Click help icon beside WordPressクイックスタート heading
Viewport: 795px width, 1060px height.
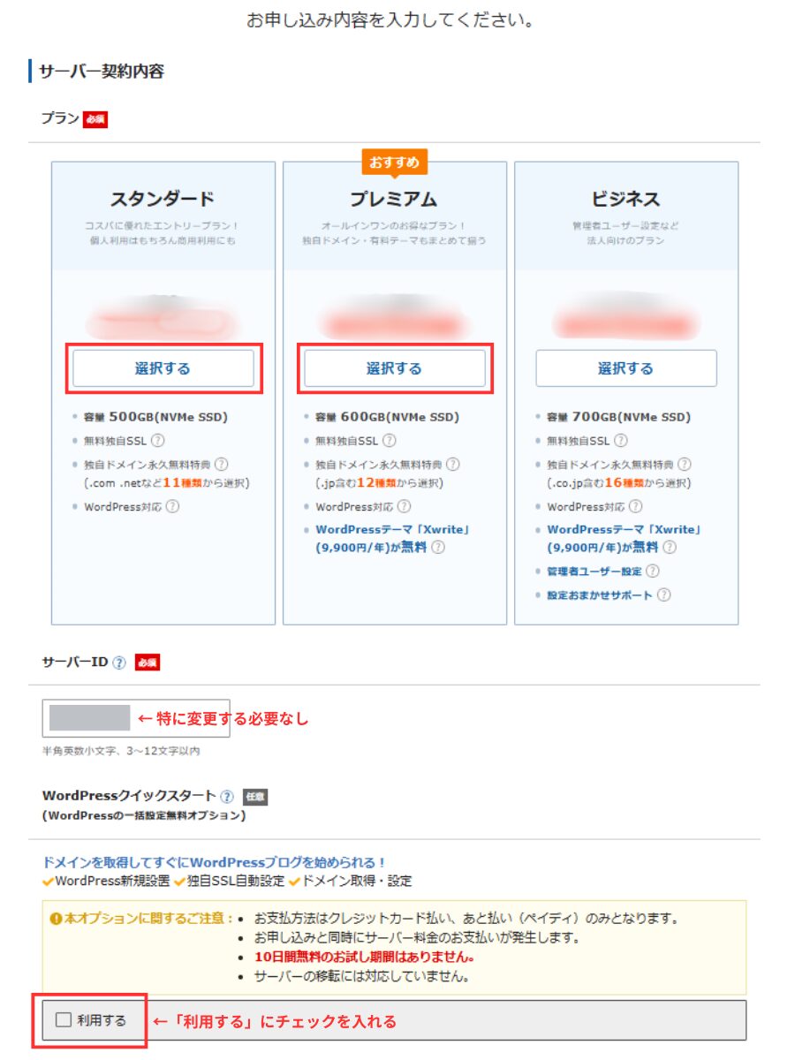click(227, 796)
